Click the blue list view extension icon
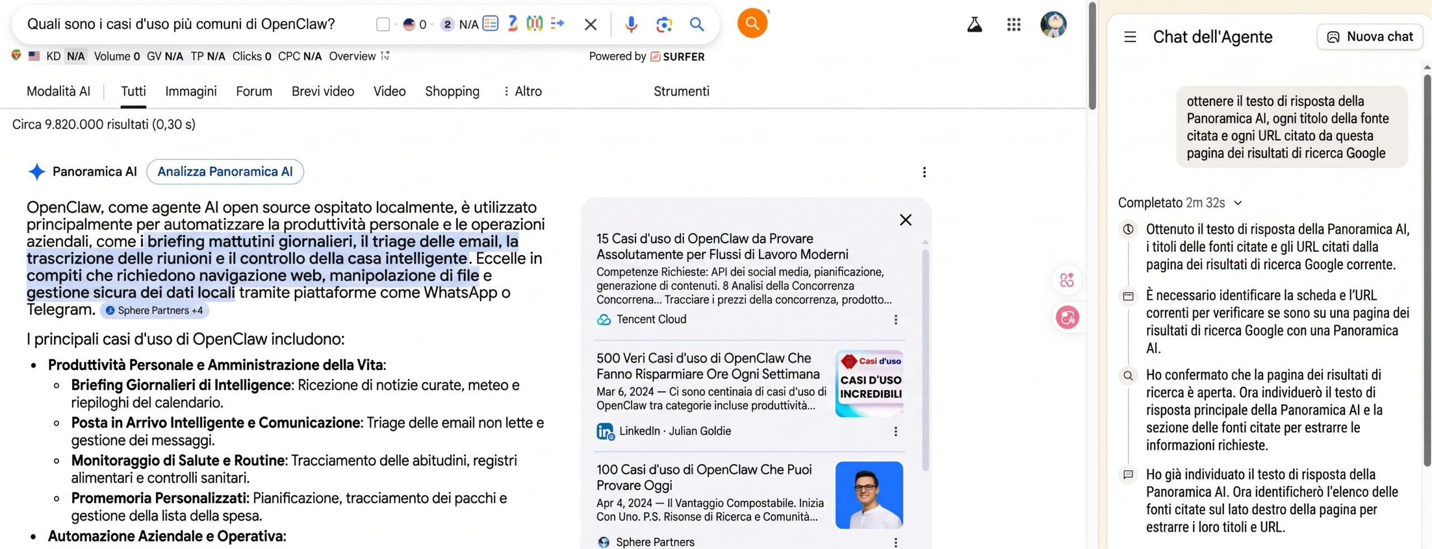 pyautogui.click(x=491, y=23)
